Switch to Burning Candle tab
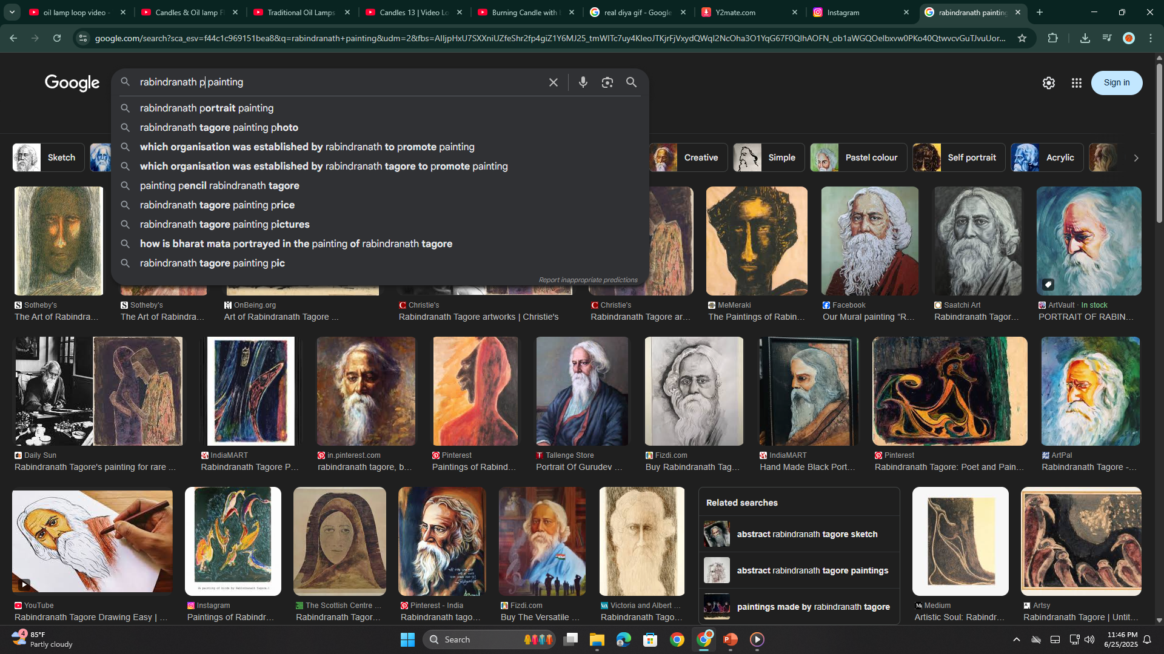 pyautogui.click(x=525, y=12)
